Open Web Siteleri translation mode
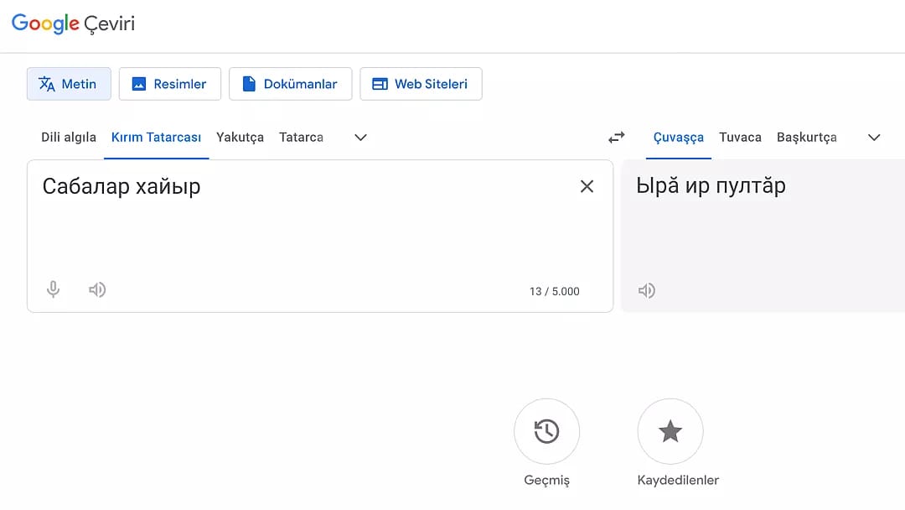The width and height of the screenshot is (905, 510). [421, 84]
